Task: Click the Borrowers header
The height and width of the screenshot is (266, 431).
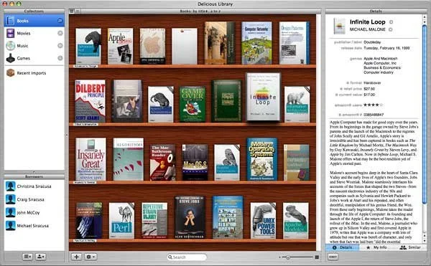Action: (x=34, y=176)
